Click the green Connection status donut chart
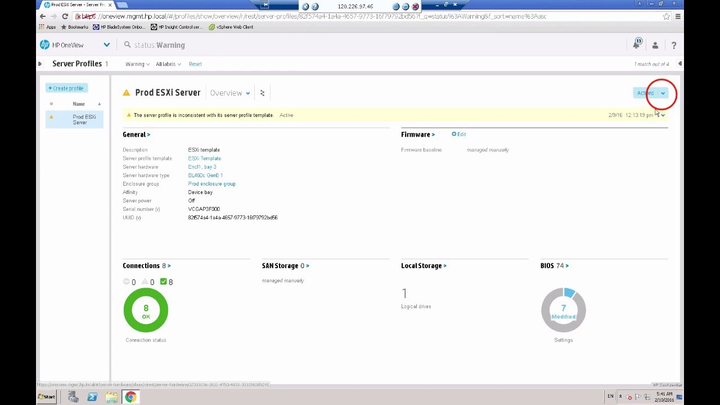 coord(146,310)
